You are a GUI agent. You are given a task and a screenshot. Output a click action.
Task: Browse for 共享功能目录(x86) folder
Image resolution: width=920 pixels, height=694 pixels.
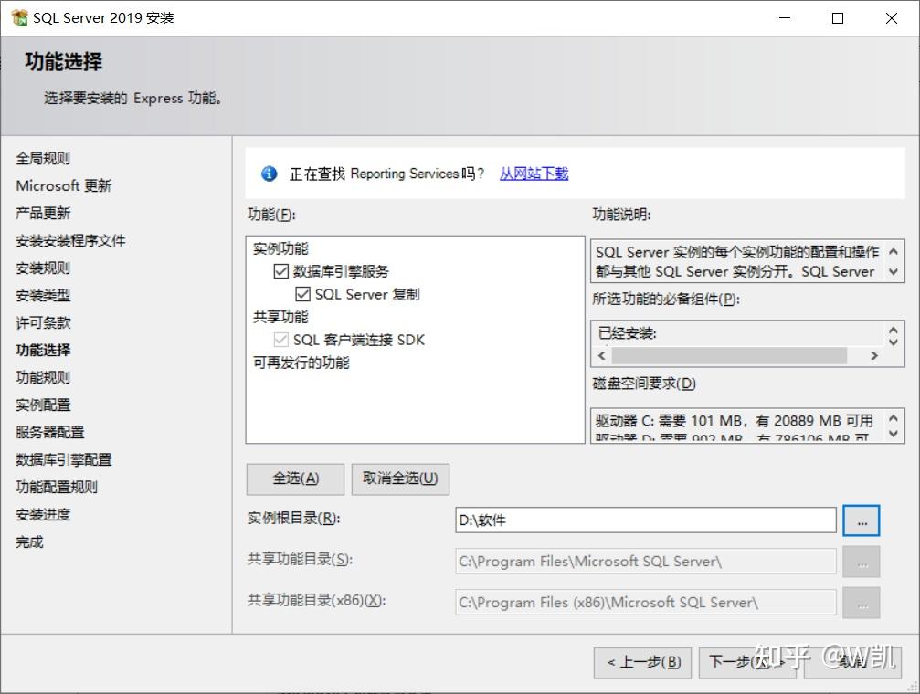[862, 603]
